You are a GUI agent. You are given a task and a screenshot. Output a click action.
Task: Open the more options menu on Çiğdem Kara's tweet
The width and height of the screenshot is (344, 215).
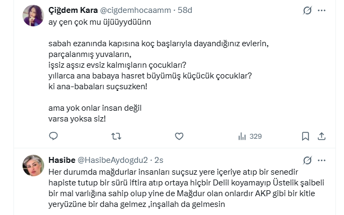click(321, 10)
